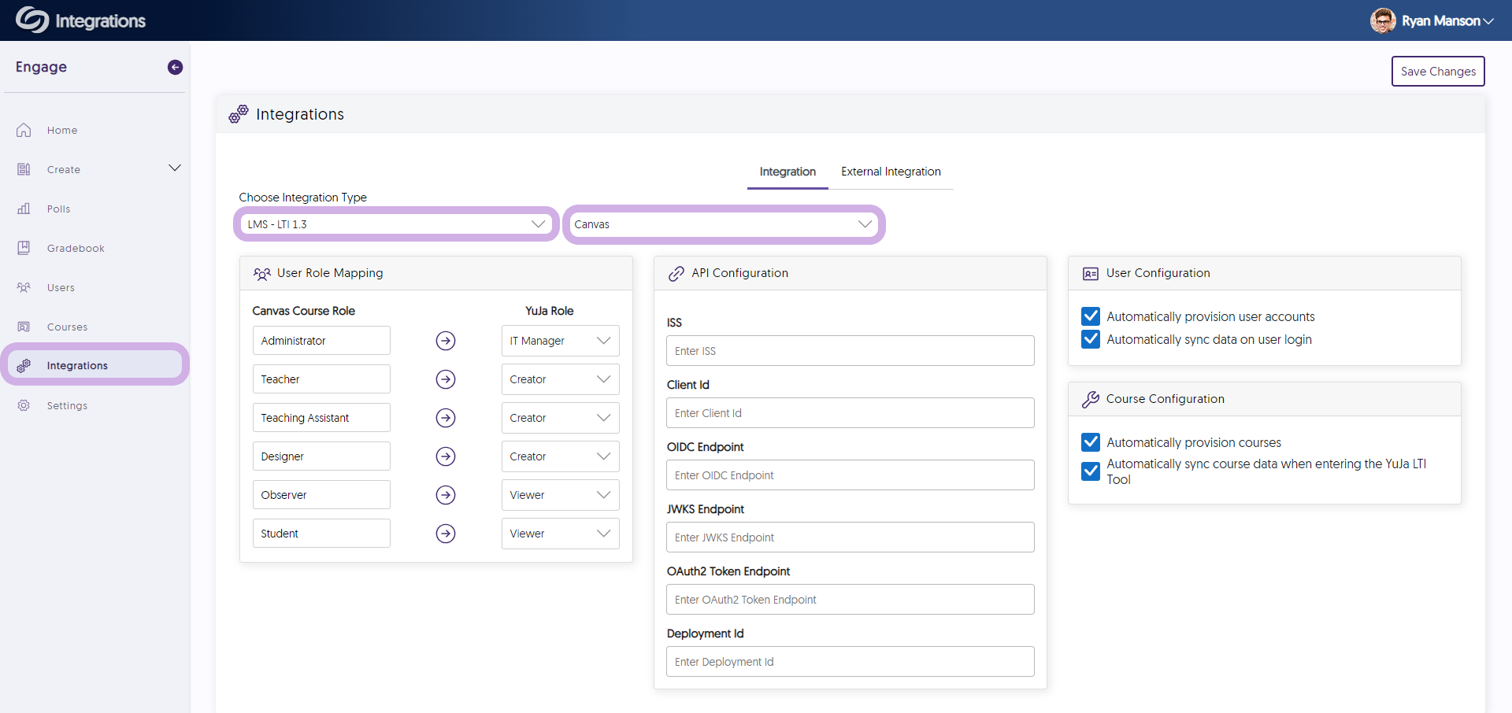Click the Courses icon in sidebar
The height and width of the screenshot is (713, 1512).
[24, 327]
